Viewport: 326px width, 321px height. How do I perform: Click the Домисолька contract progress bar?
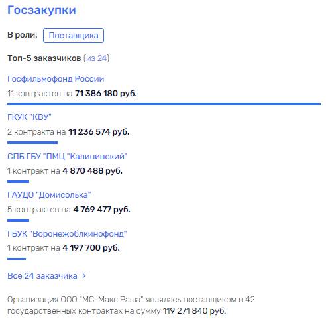pos(18,220)
